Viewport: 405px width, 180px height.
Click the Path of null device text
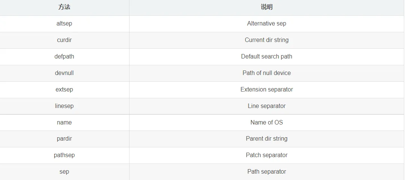tap(267, 73)
